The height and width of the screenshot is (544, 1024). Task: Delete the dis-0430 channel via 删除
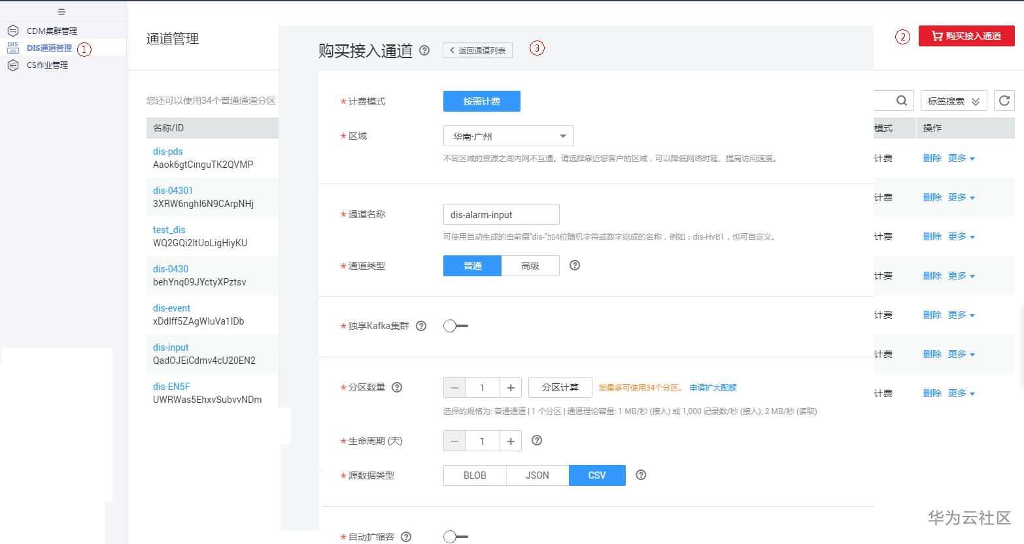pos(932,276)
